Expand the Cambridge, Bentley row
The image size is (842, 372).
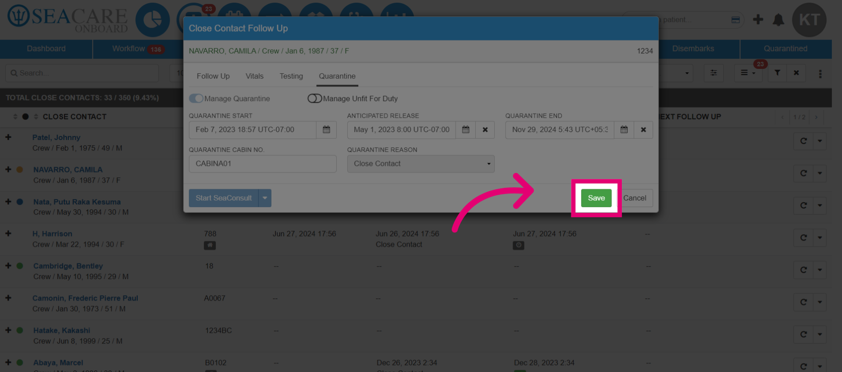[8, 266]
